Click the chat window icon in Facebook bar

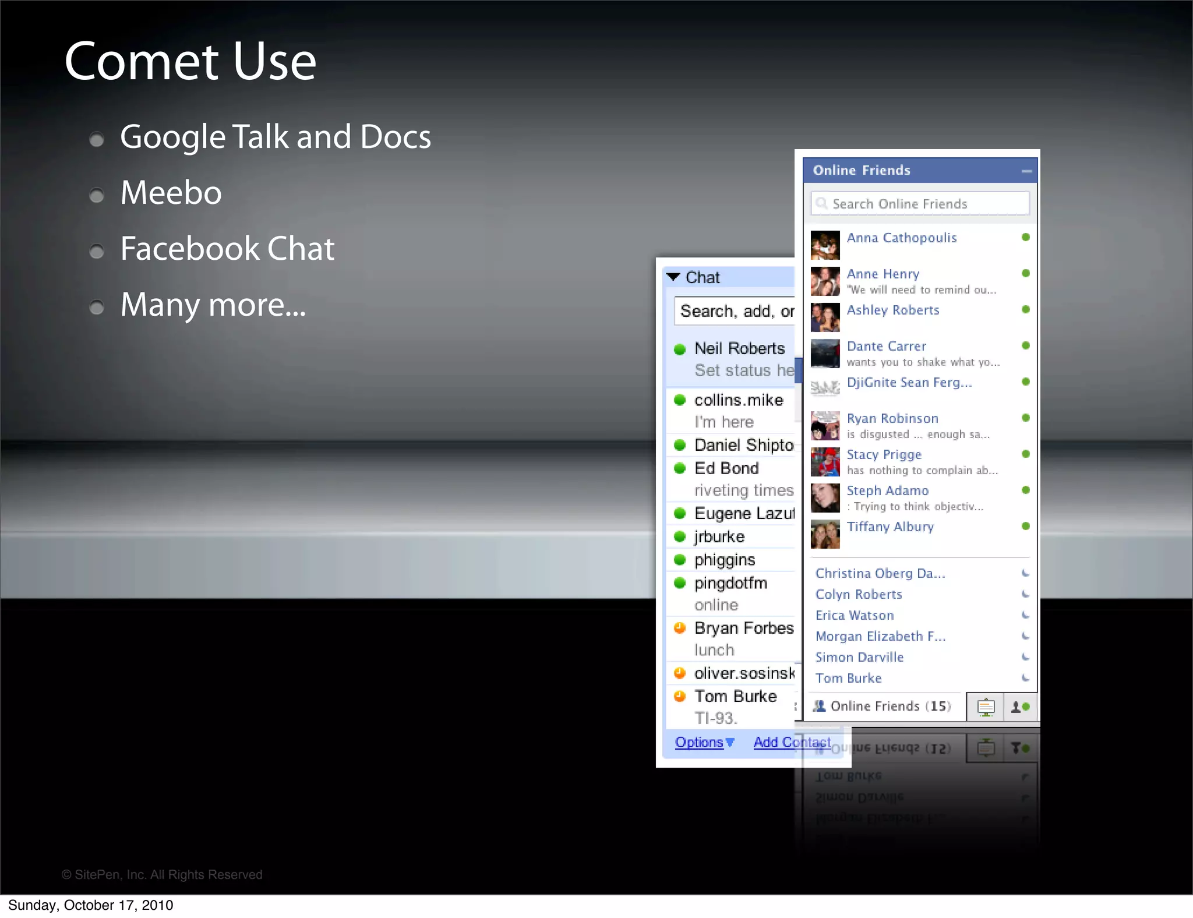click(x=986, y=707)
